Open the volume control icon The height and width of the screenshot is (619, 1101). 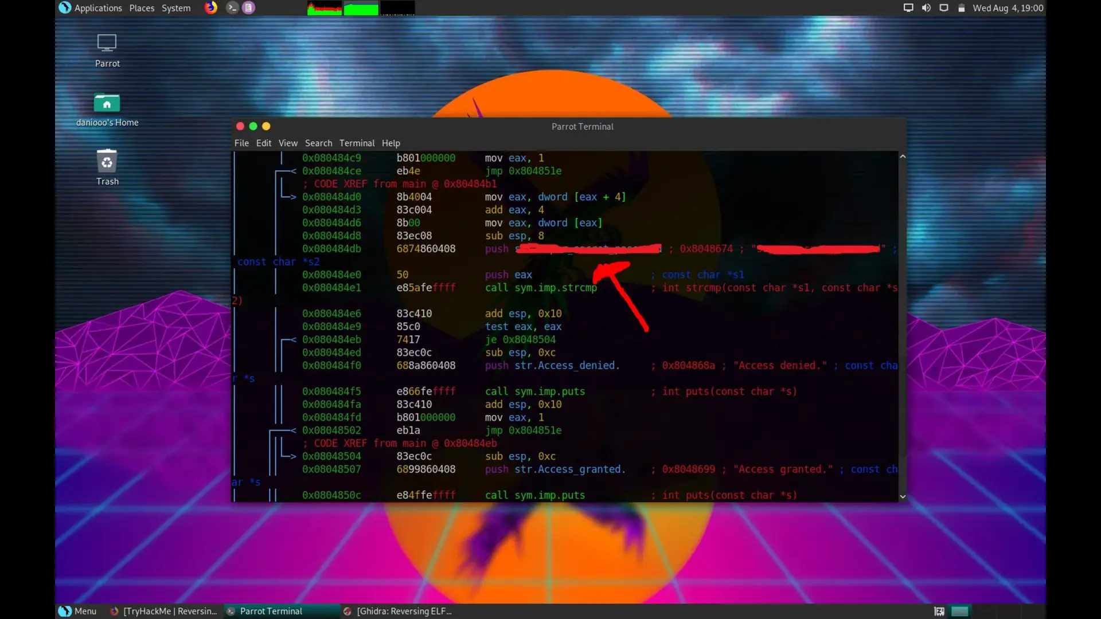click(x=926, y=8)
